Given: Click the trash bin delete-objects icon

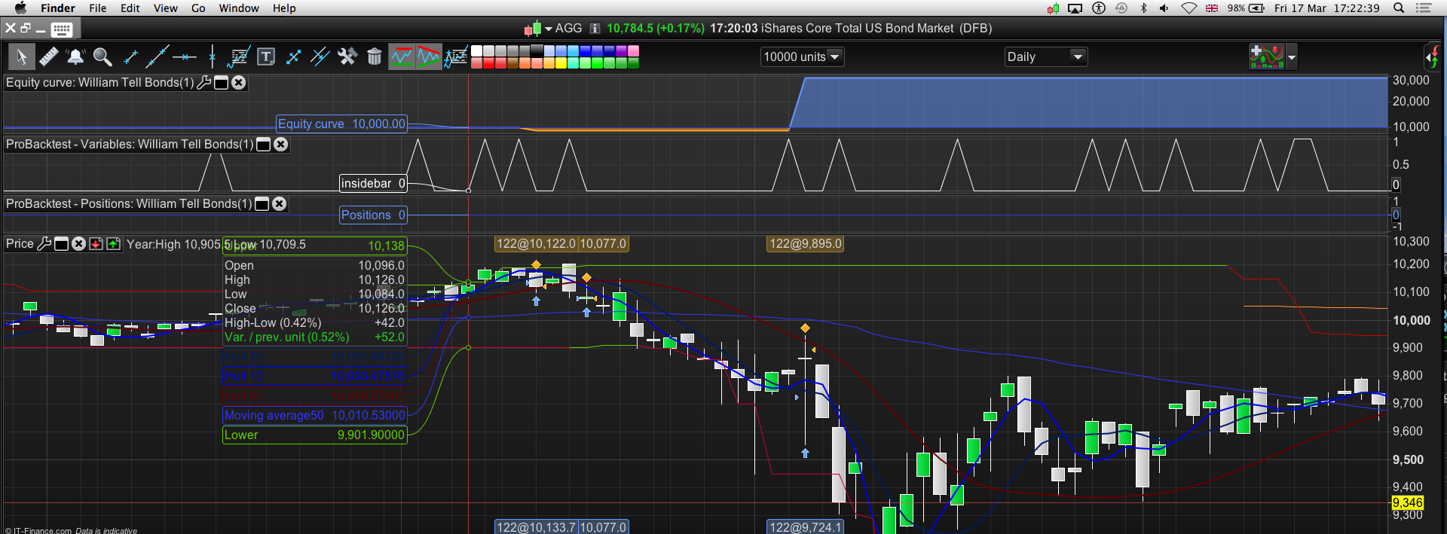Looking at the screenshot, I should coord(375,56).
